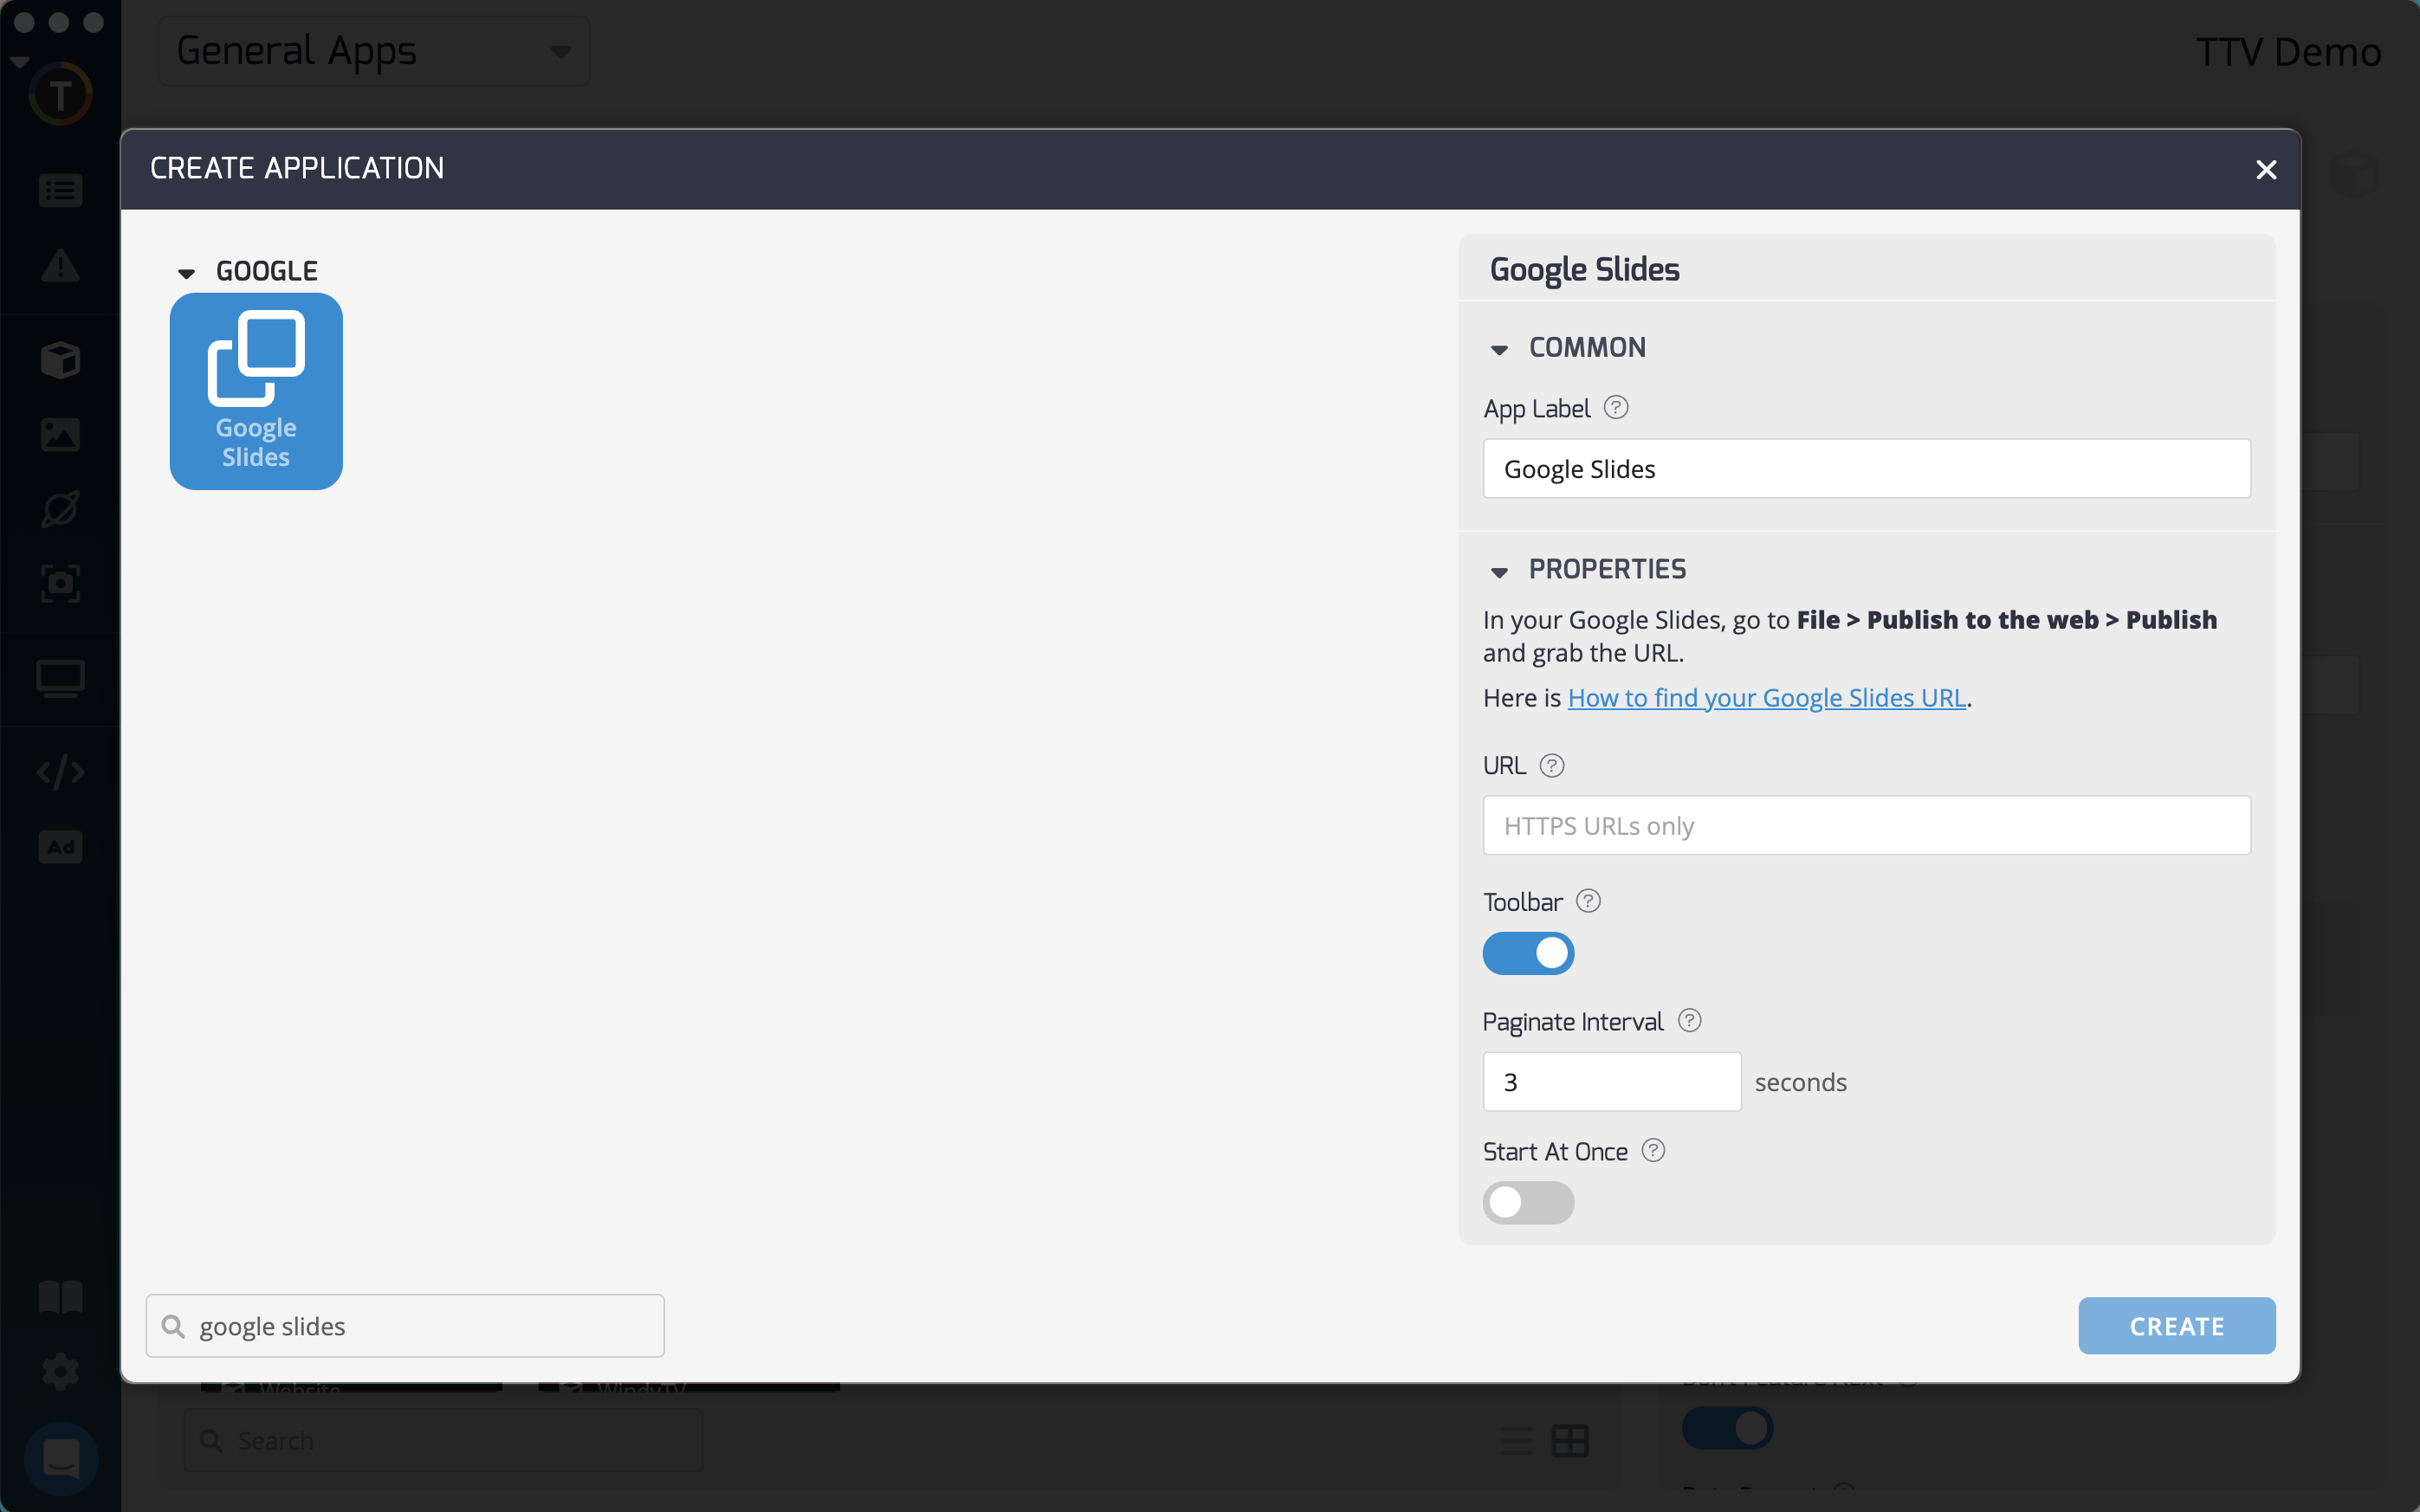The width and height of the screenshot is (2420, 1512).
Task: Click the CREATE button
Action: click(x=2175, y=1326)
